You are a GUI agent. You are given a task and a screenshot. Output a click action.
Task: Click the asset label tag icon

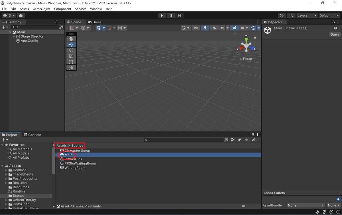(x=338, y=199)
